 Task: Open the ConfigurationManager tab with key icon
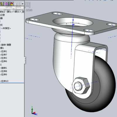(1, 4)
